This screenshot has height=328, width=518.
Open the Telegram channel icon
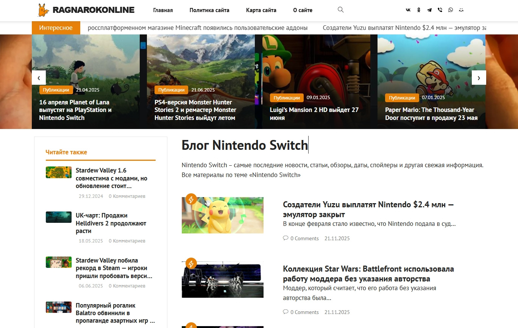click(x=429, y=10)
